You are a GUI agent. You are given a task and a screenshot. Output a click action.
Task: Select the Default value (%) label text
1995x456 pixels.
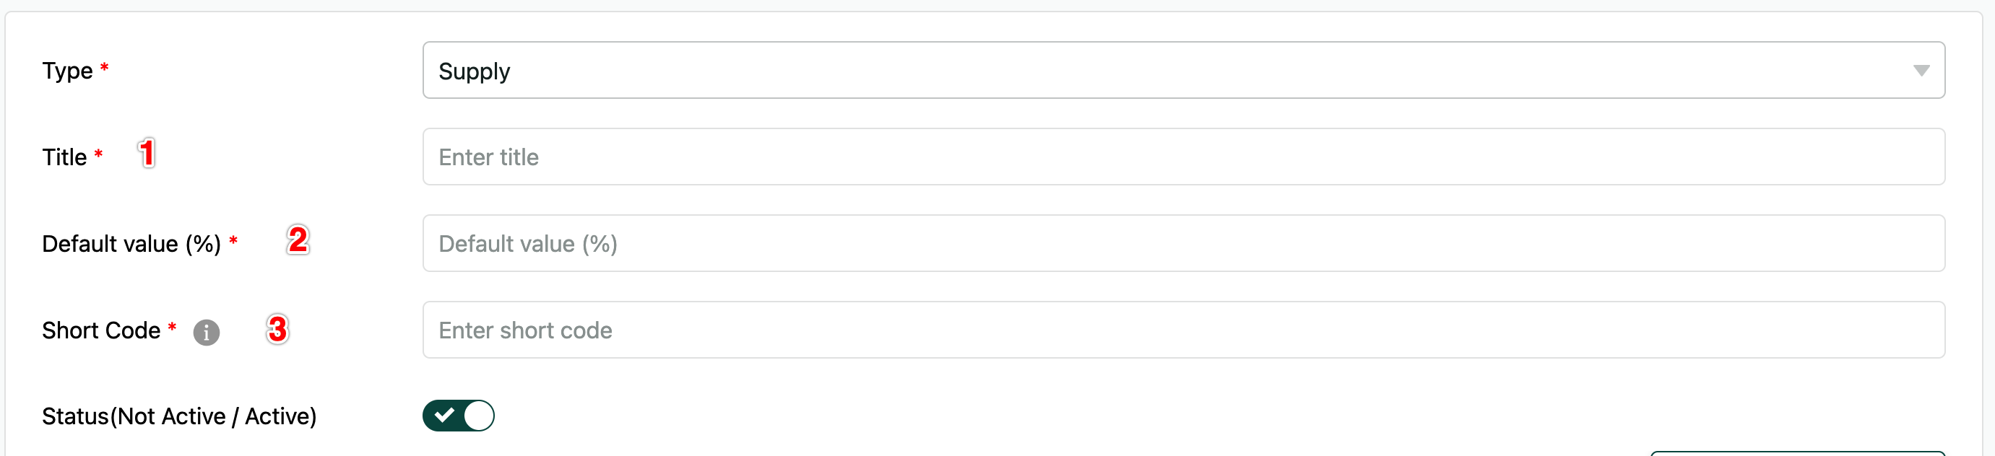(x=131, y=245)
